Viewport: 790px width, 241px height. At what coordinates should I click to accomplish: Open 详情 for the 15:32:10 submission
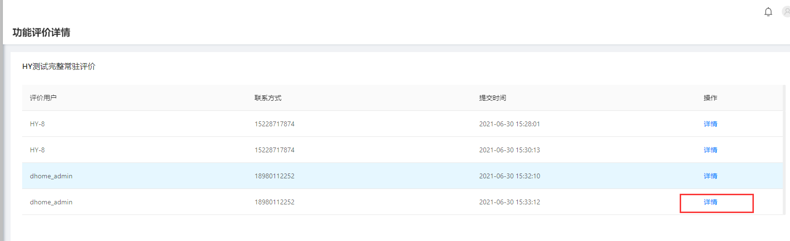711,176
